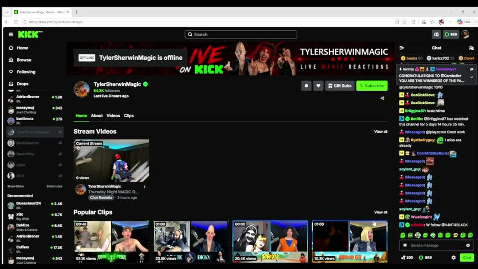The height and width of the screenshot is (269, 478).
Task: Open the user profile avatar menu
Action: [465, 34]
